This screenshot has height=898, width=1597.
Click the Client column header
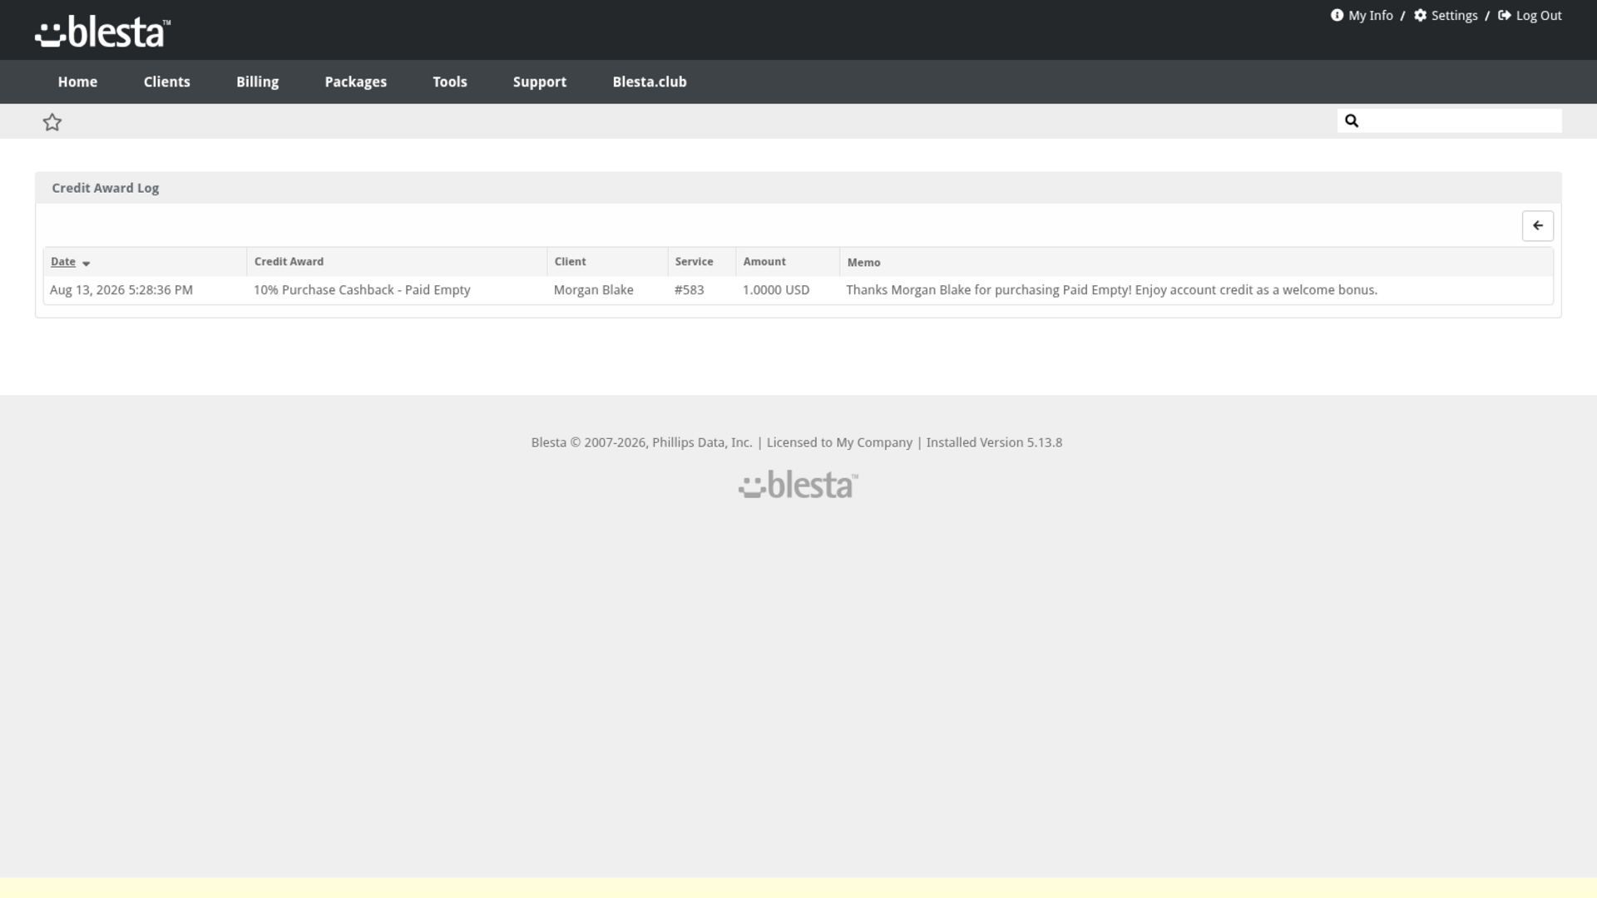point(570,261)
